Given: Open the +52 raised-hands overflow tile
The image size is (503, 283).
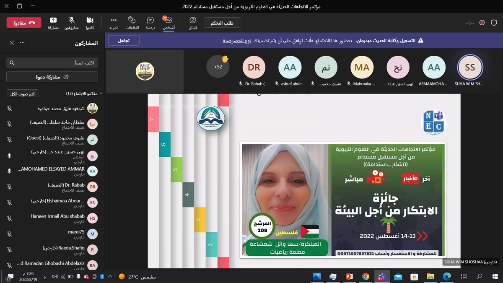Looking at the screenshot, I should coord(218,67).
